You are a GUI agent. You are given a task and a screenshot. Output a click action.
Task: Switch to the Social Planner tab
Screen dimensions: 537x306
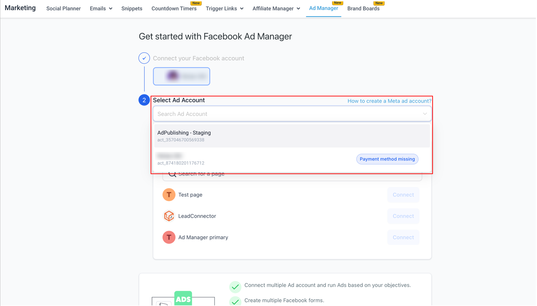point(63,9)
